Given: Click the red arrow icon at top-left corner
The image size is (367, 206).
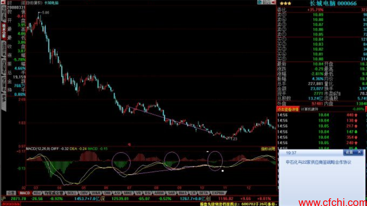Looking at the screenshot, I should point(3,3).
